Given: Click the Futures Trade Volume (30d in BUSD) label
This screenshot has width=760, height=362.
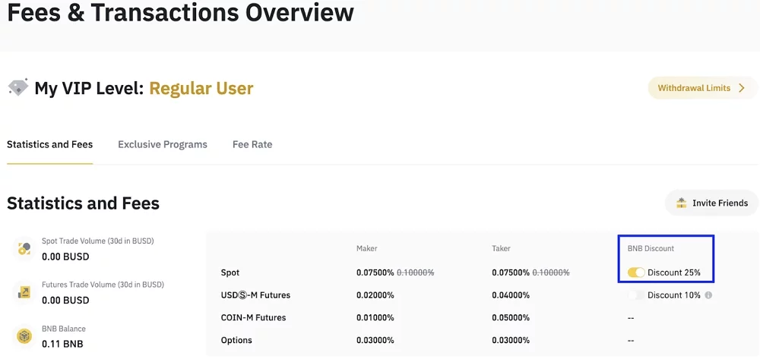Looking at the screenshot, I should (103, 285).
